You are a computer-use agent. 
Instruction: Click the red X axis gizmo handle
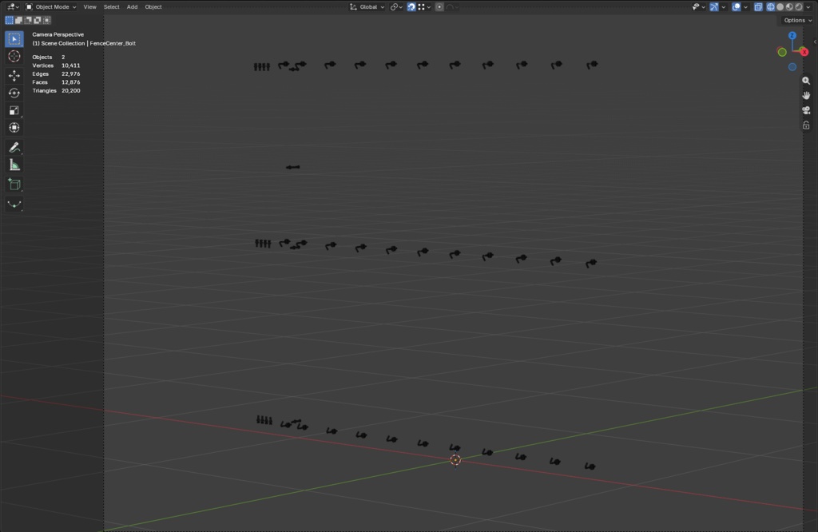coord(804,52)
